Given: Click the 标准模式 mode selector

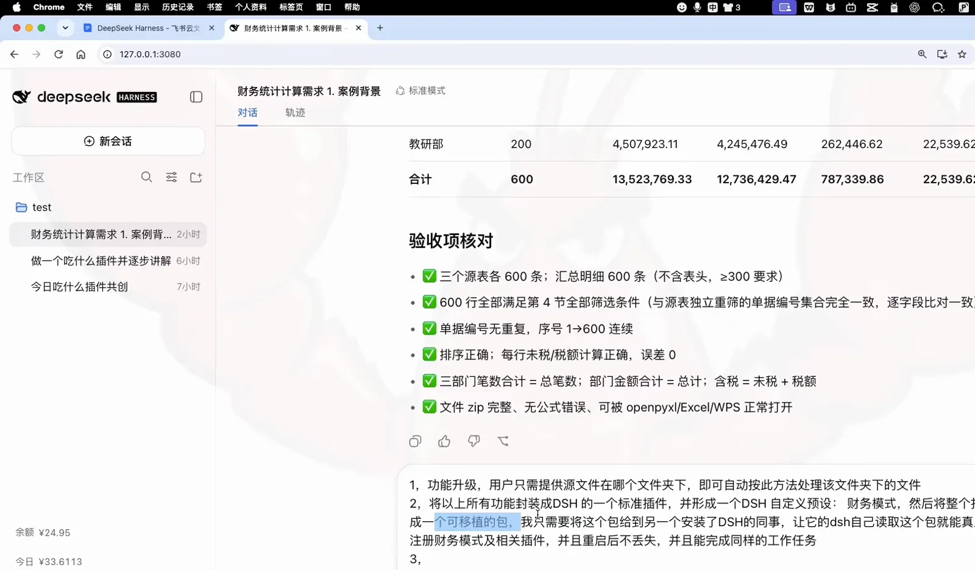Looking at the screenshot, I should tap(420, 91).
